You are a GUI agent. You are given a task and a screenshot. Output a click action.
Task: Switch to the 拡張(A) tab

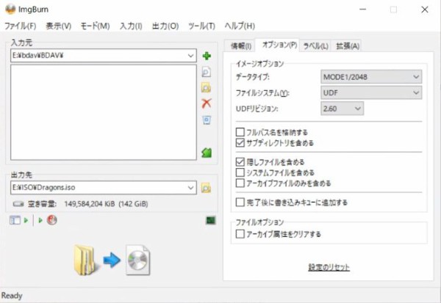tap(348, 45)
